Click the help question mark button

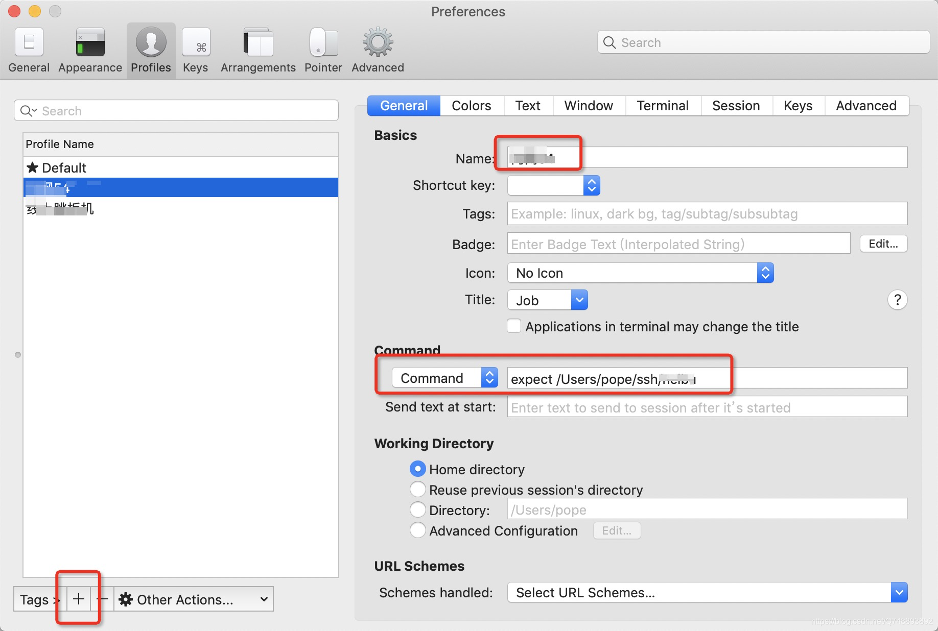897,300
